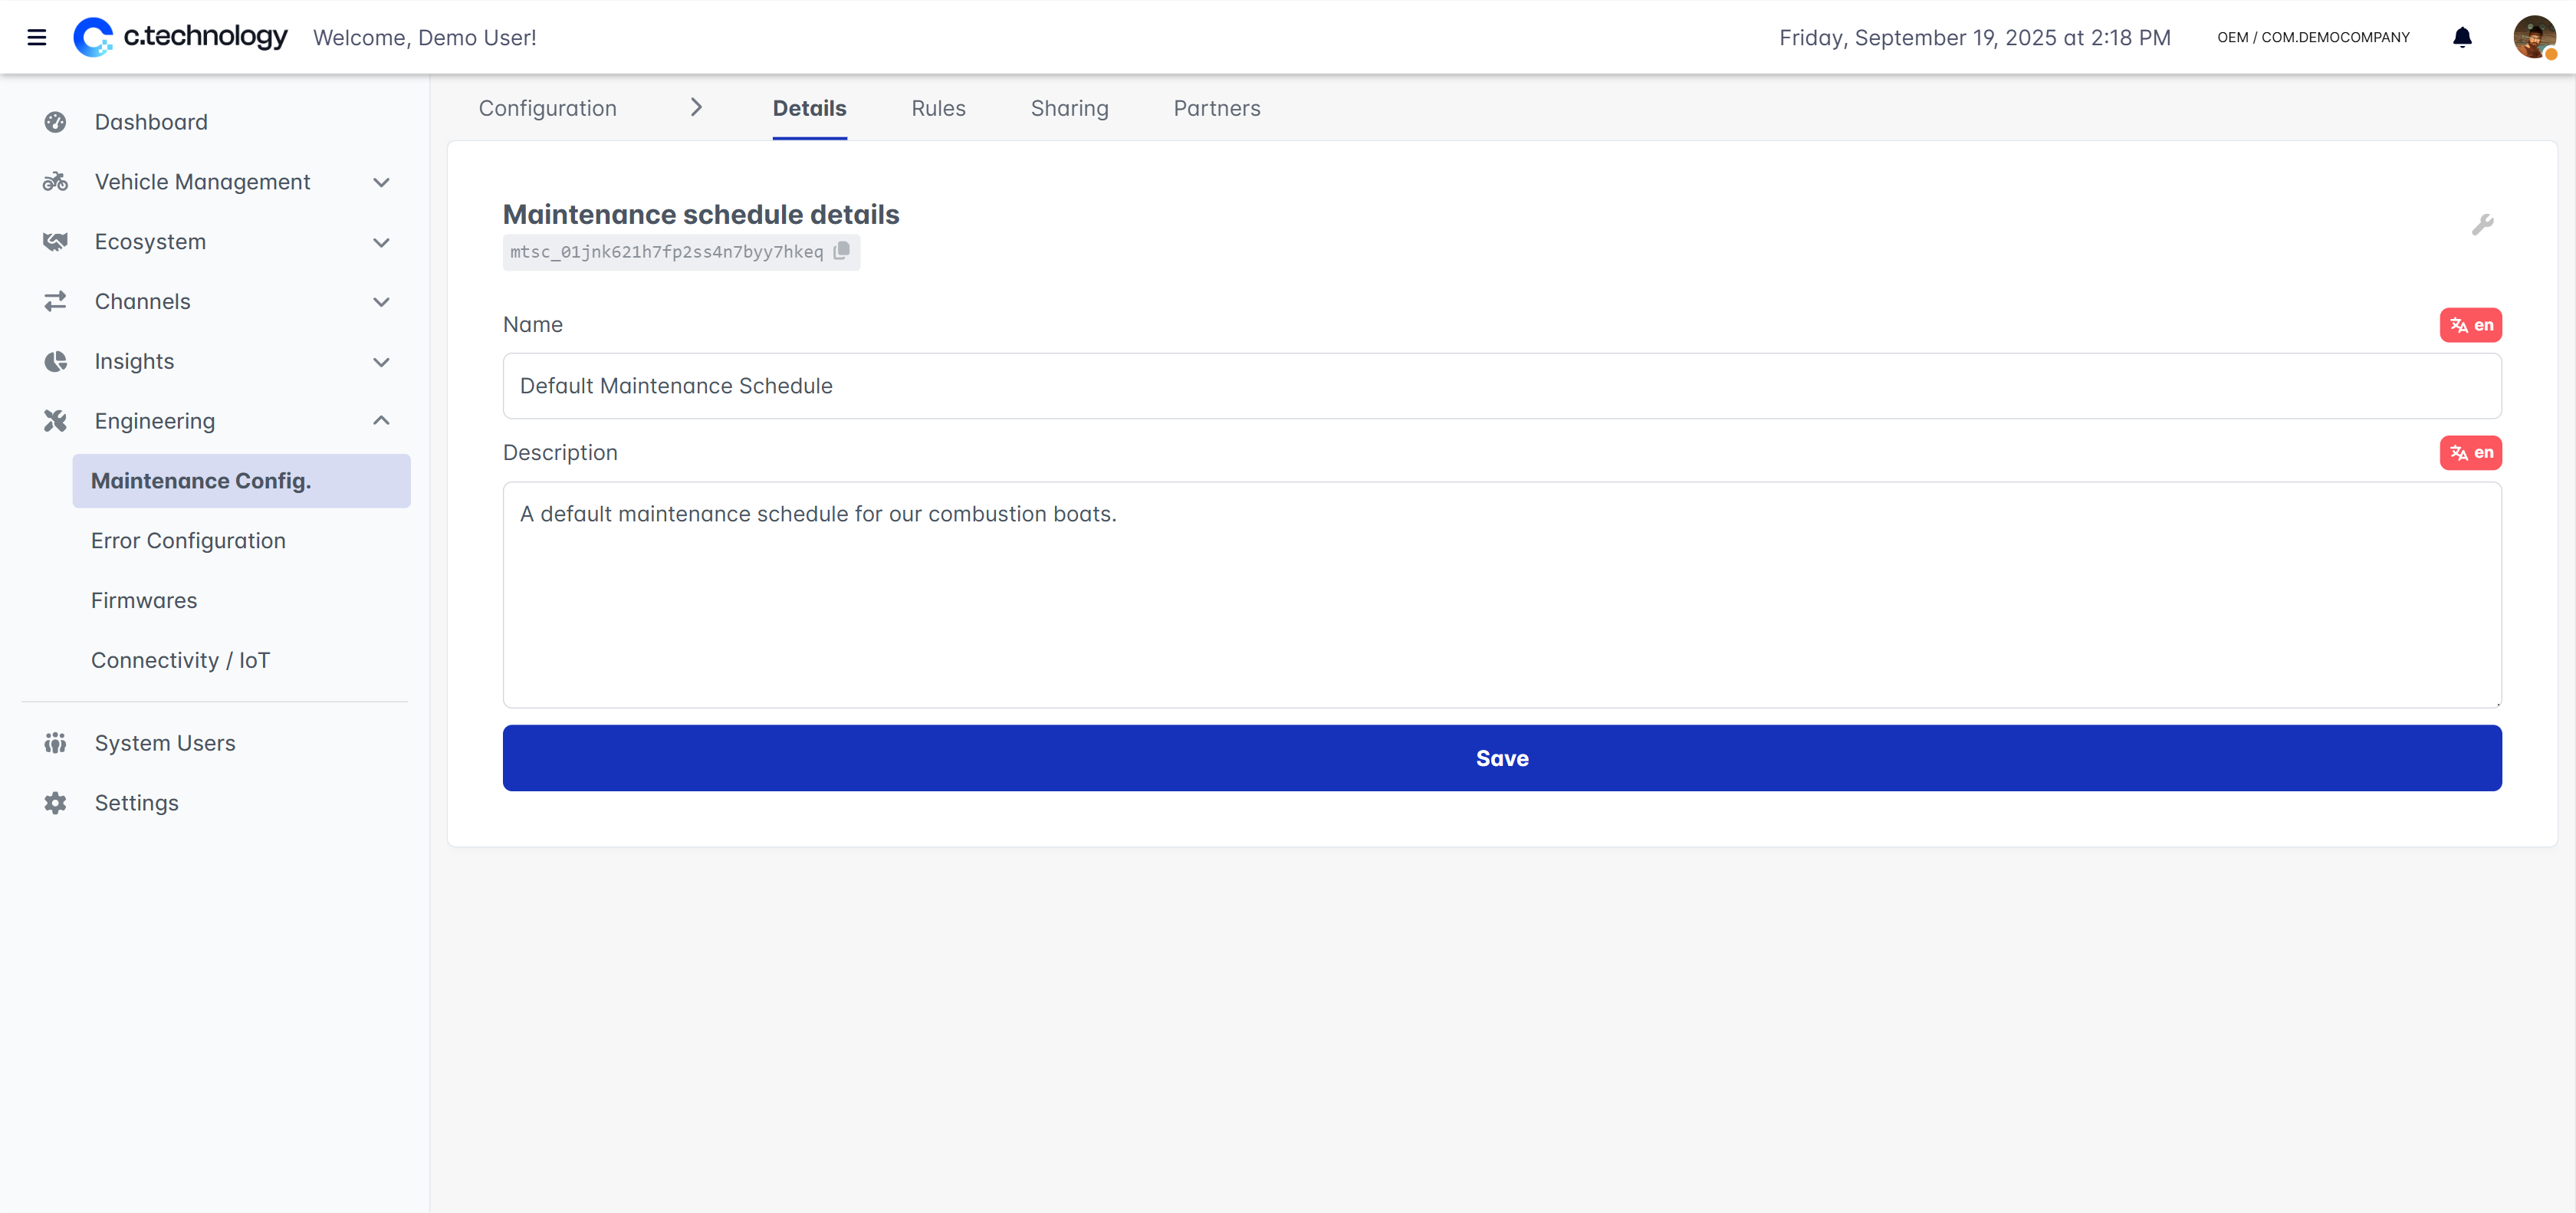Click the c.technology logo
Viewport: 2576px width, 1213px height.
[181, 38]
